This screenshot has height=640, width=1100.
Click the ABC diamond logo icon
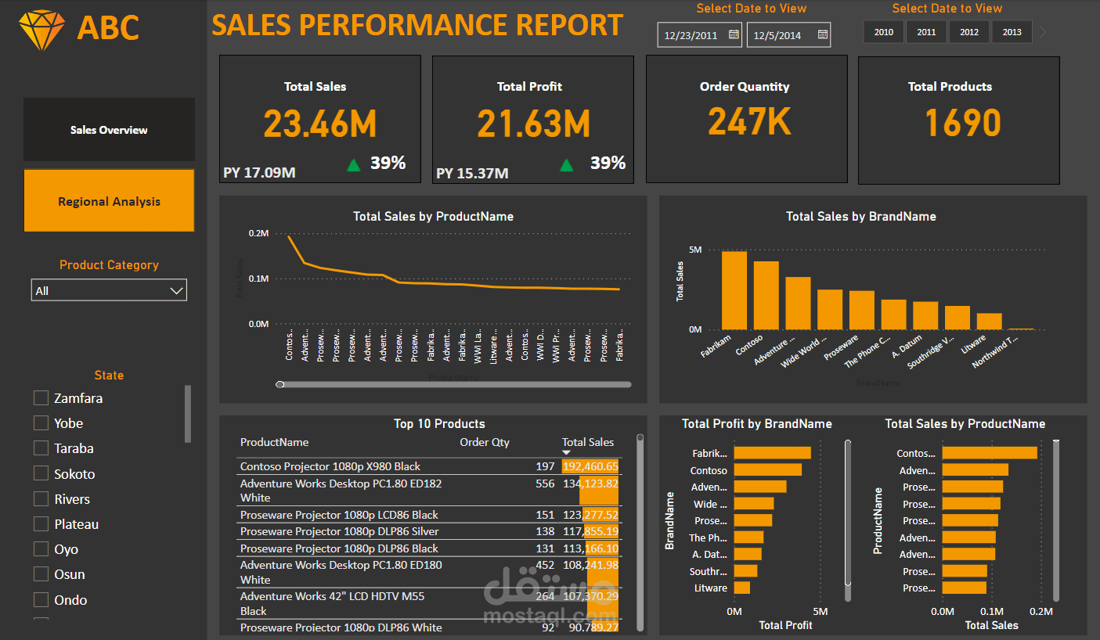(42, 30)
